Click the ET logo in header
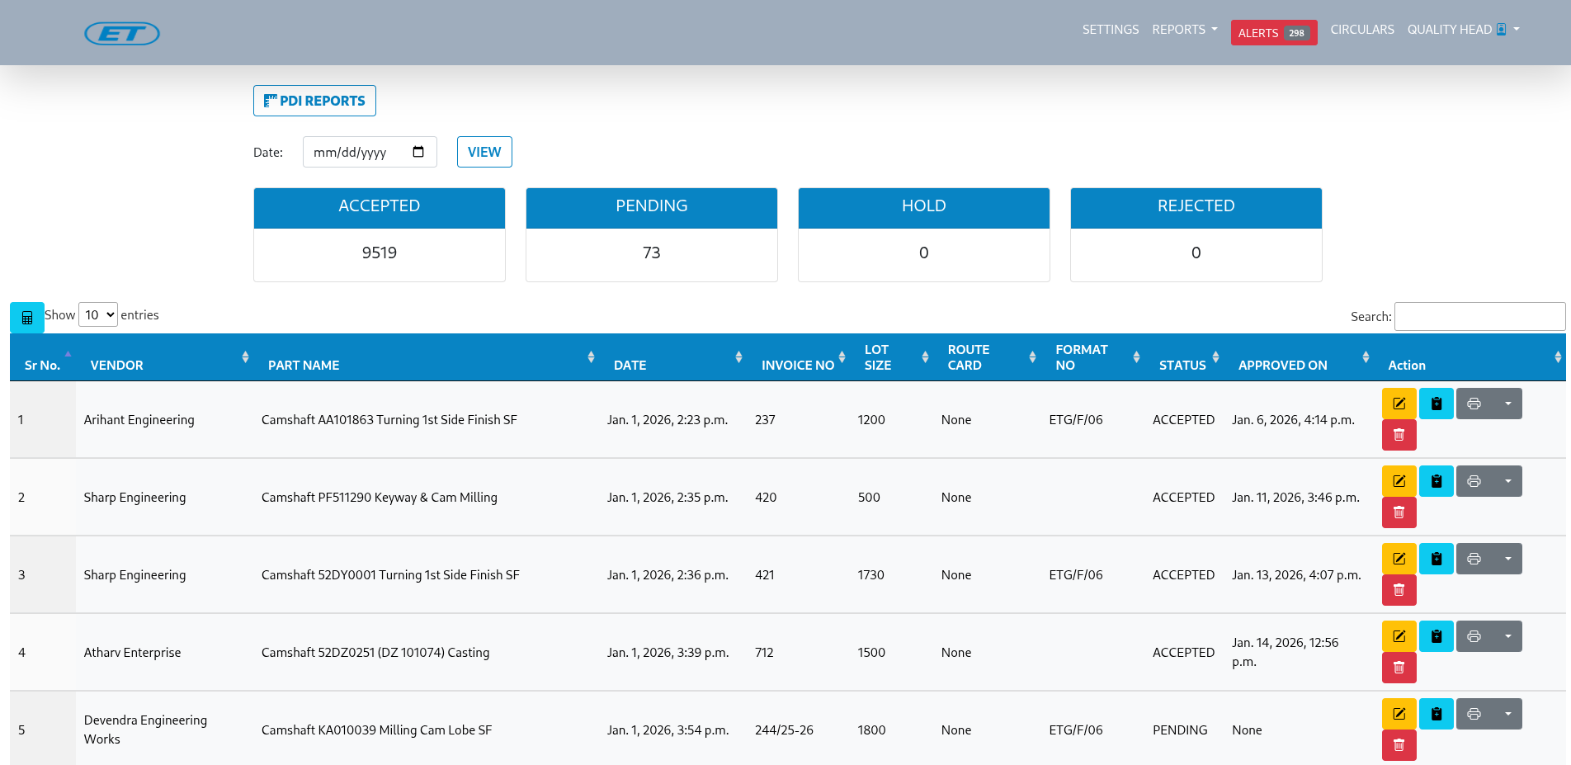Viewport: 1571px width, 765px height. click(122, 33)
